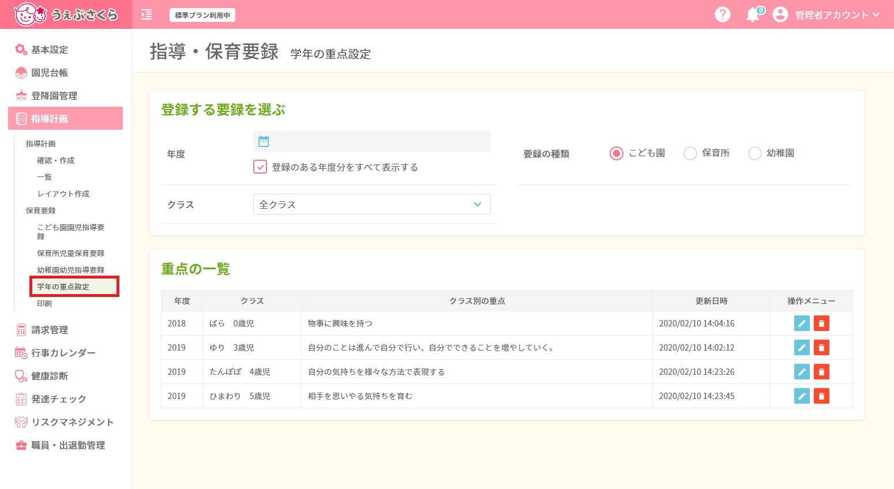The height and width of the screenshot is (489, 894).
Task: Click the 登降園管理 building icon
Action: click(x=21, y=96)
